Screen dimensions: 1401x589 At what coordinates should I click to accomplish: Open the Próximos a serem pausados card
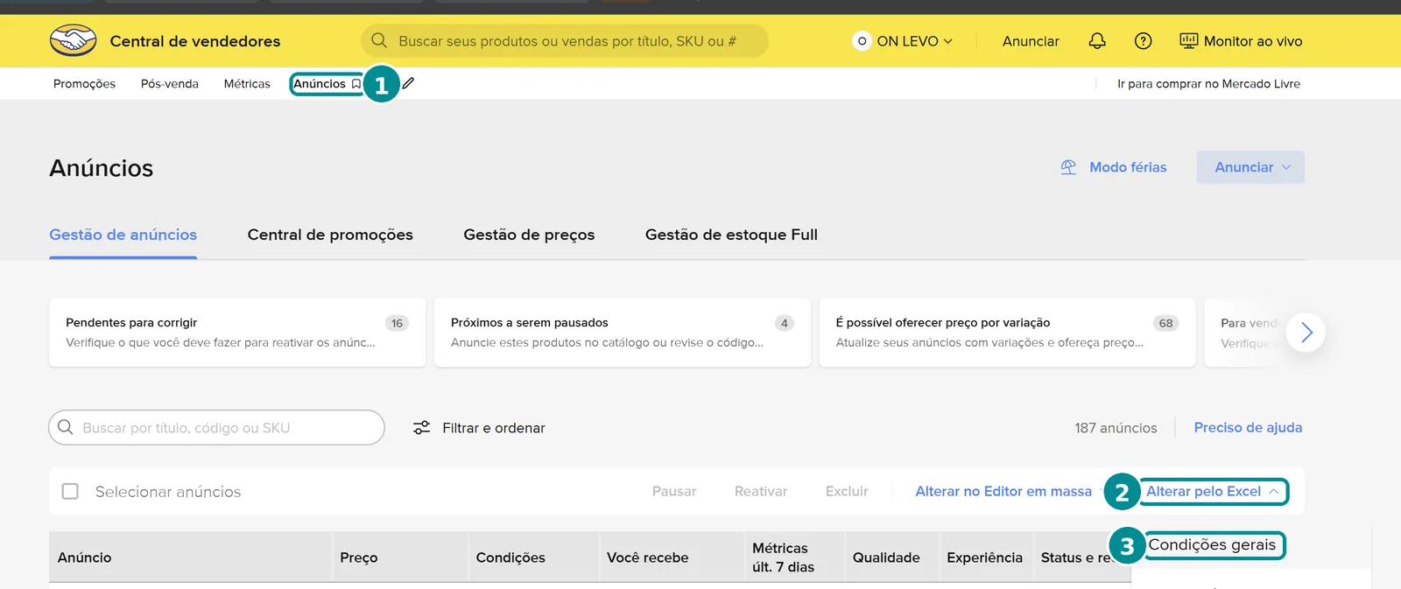623,333
